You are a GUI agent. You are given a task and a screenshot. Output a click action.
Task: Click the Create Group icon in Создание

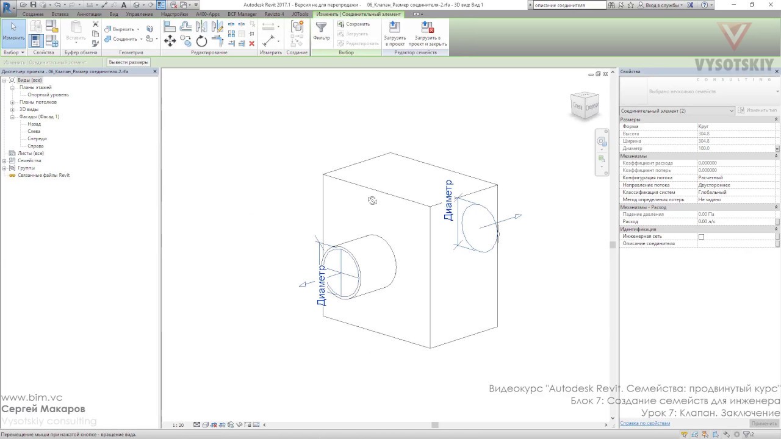[297, 27]
